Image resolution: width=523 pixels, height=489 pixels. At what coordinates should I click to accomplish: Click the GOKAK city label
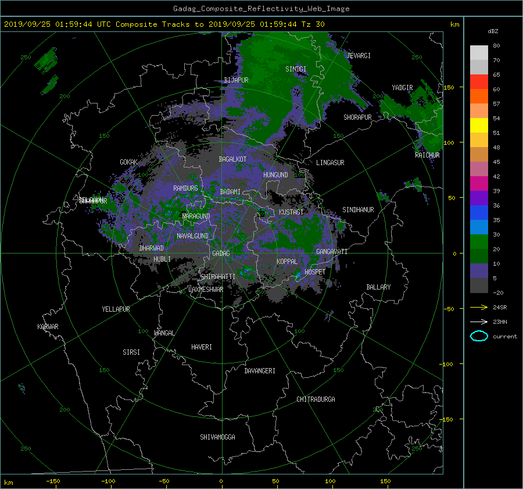pos(128,162)
